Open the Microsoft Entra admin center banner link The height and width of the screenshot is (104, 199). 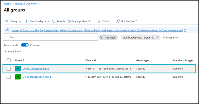pyautogui.click(x=97, y=31)
